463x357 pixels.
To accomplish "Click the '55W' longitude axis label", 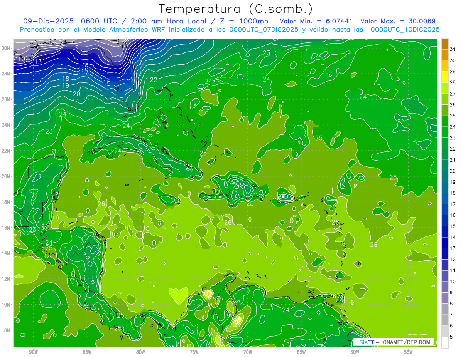I will pyautogui.click(x=408, y=352).
